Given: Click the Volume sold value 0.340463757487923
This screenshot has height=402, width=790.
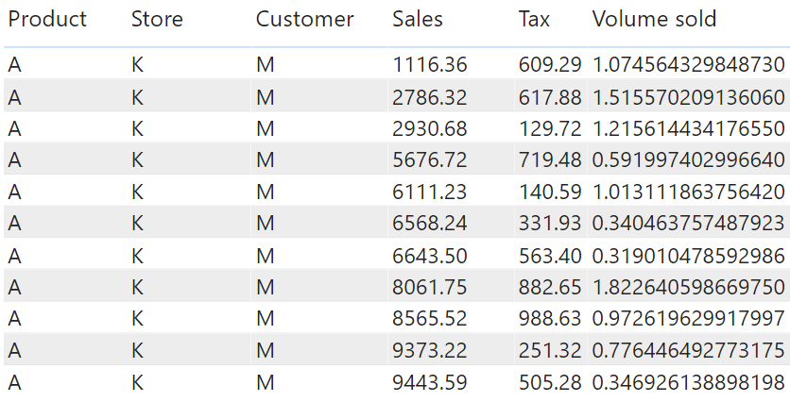Looking at the screenshot, I should tap(688, 223).
